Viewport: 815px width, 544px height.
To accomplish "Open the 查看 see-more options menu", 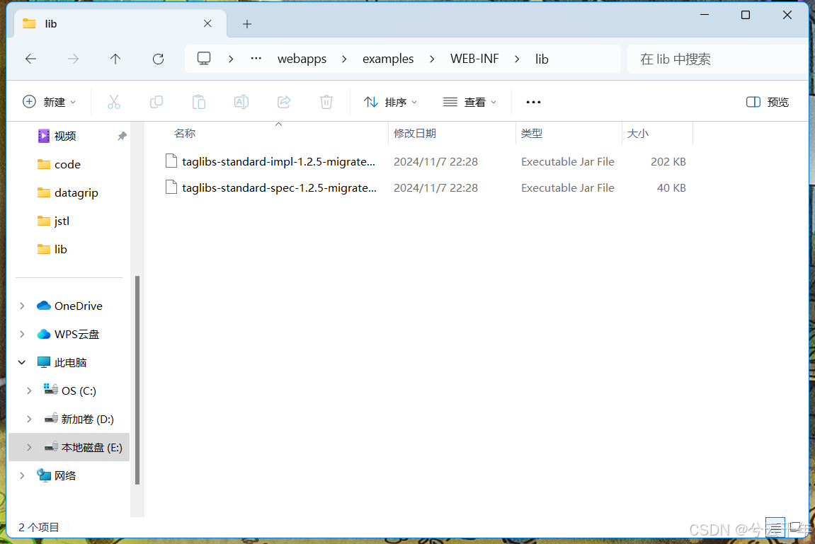I will point(469,101).
